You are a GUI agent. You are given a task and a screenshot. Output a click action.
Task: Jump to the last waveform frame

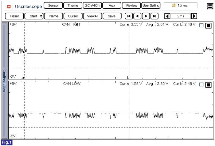[154, 16]
